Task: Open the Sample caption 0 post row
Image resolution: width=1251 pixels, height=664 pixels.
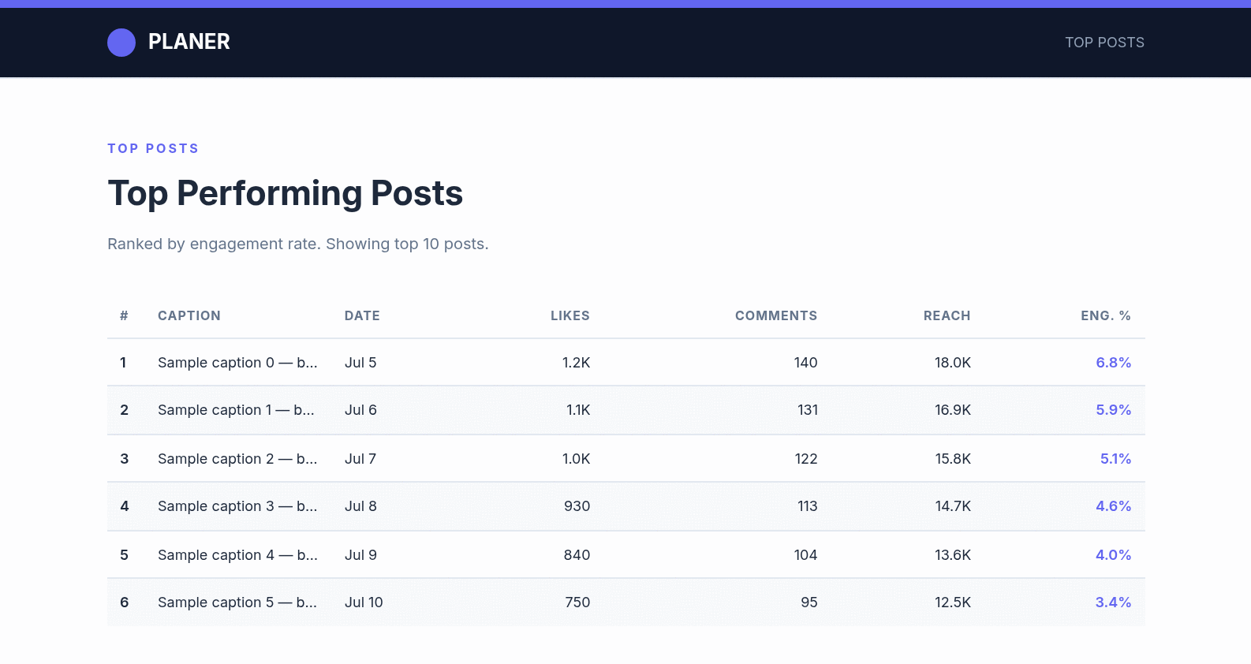Action: click(x=626, y=363)
